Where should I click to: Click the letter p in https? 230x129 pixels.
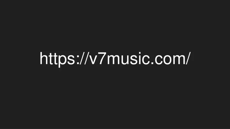pyautogui.click(x=62, y=61)
